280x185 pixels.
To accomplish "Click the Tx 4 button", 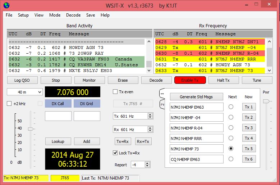I will pos(249,138).
